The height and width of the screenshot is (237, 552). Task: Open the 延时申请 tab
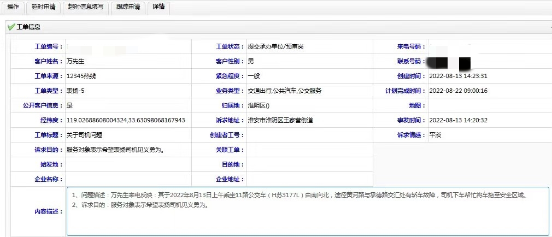pos(44,7)
